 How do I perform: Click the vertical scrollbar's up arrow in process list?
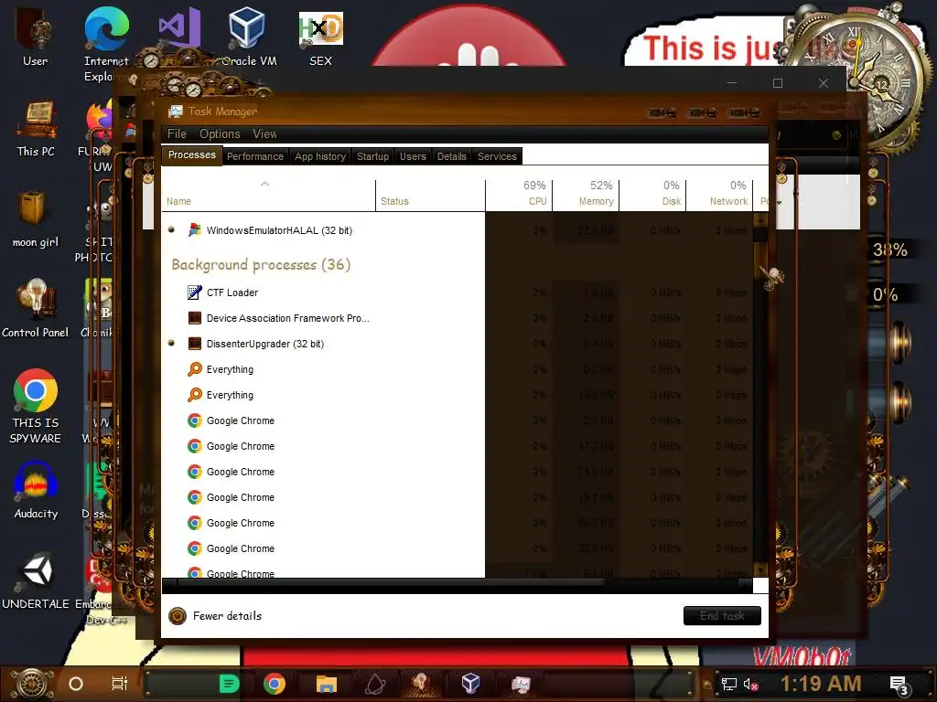click(x=760, y=219)
